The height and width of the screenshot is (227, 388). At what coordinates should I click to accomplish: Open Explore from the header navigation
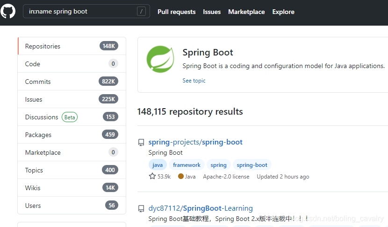pos(283,12)
